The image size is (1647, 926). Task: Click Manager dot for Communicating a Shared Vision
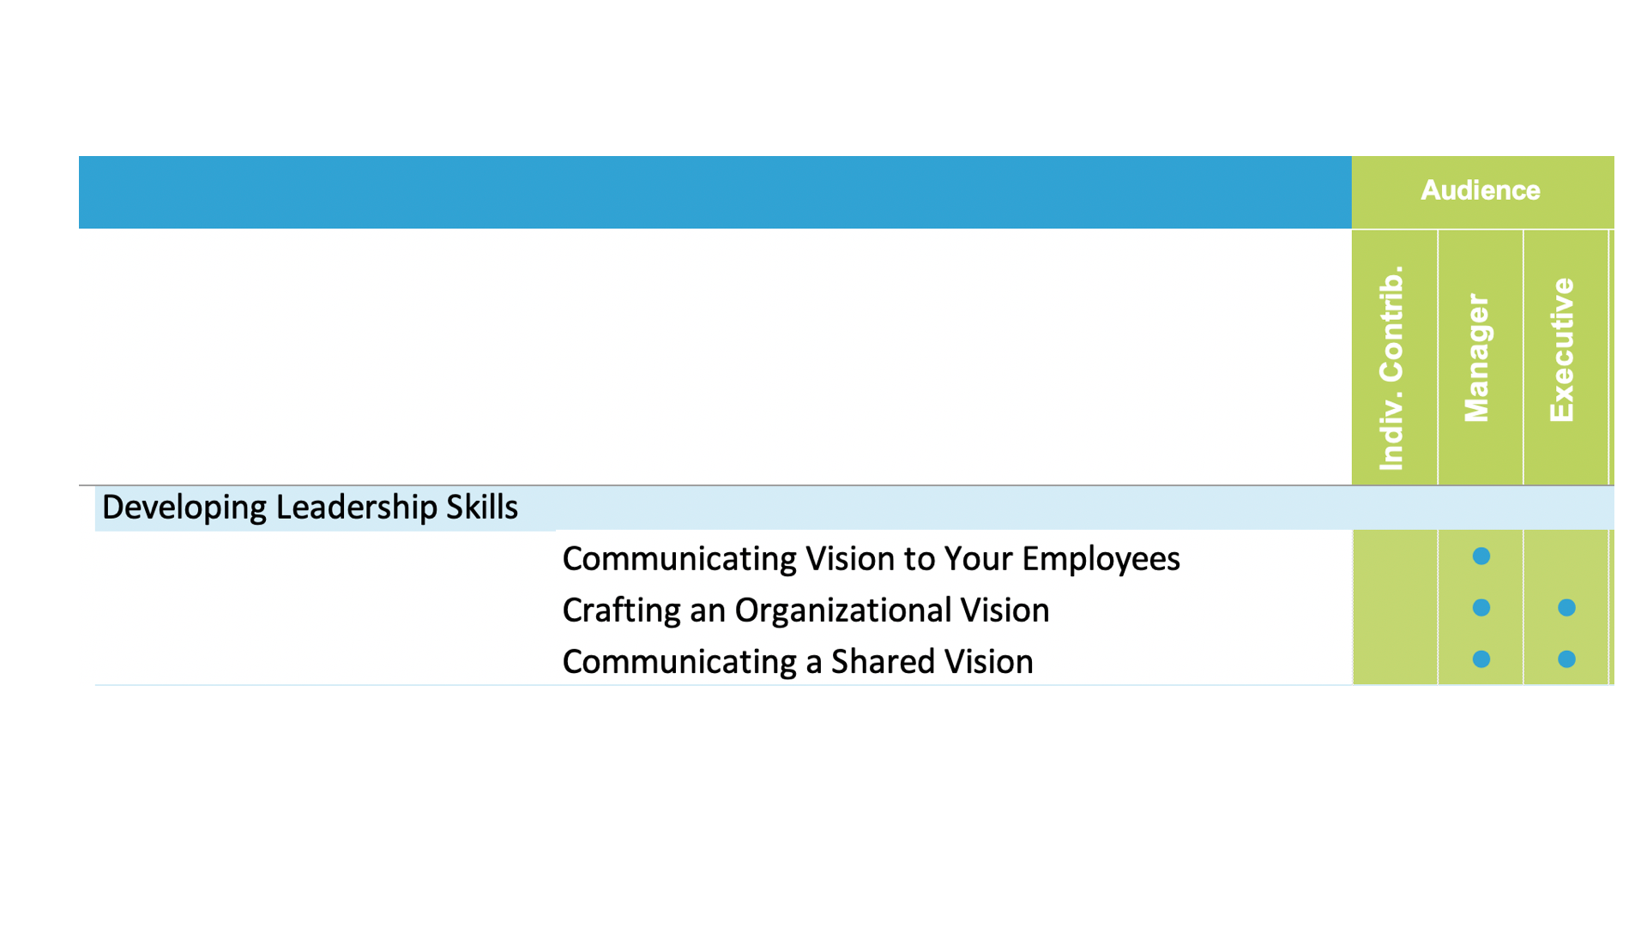point(1481,659)
